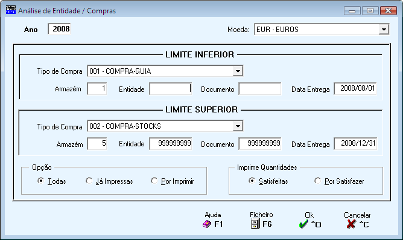This screenshot has width=403, height=240.
Task: Click the Ajuda help book icon
Action: [207, 224]
